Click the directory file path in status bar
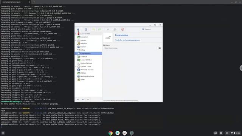 (120, 101)
